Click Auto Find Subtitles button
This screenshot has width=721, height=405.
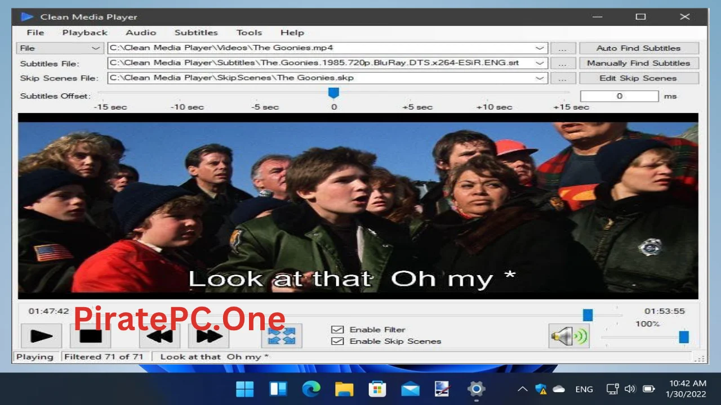(x=639, y=48)
